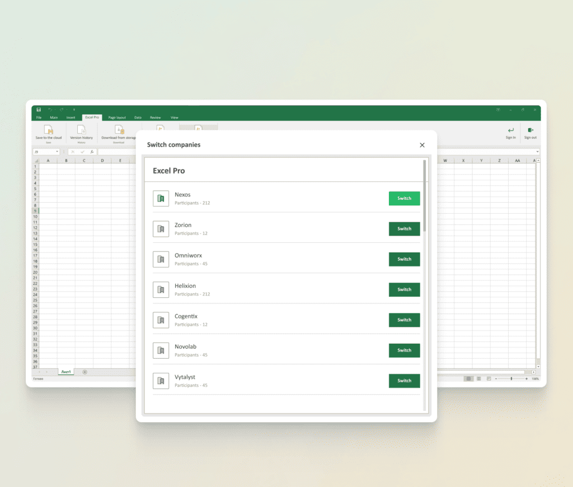Expand the formula bar

coord(538,152)
